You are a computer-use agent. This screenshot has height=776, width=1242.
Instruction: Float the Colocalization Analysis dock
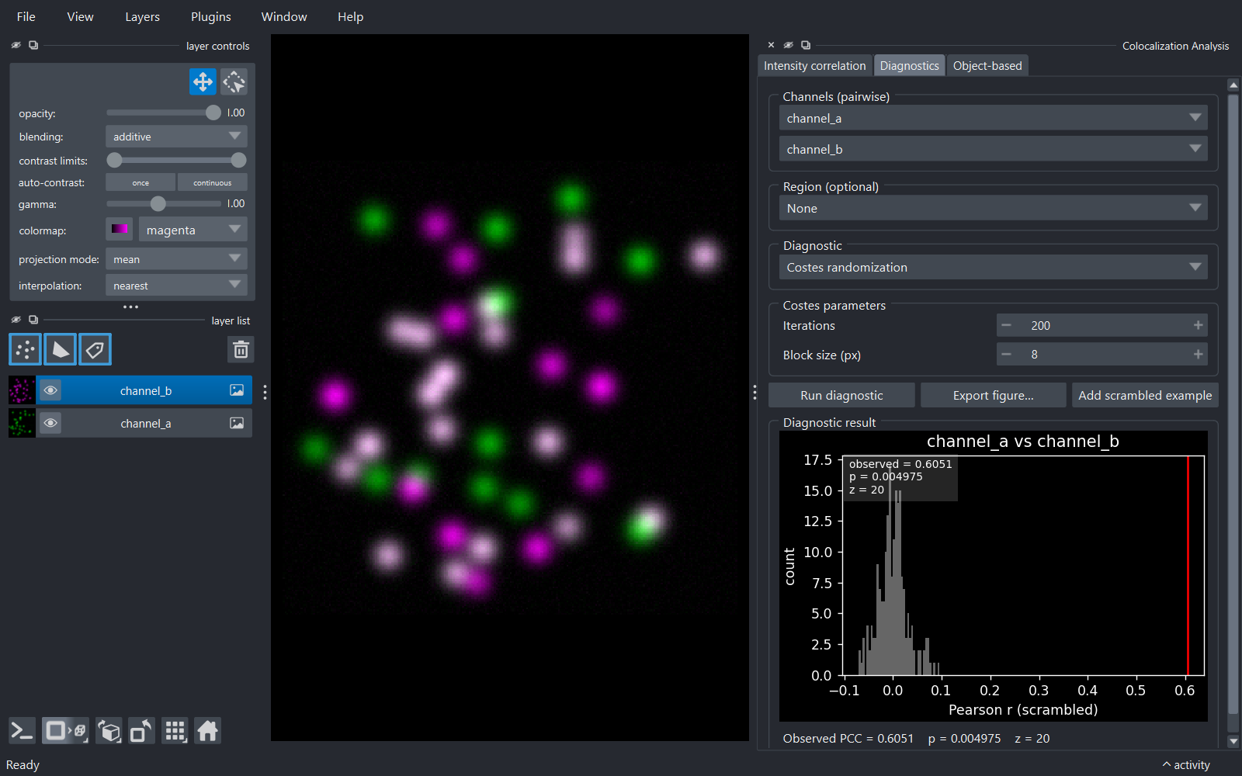point(806,45)
